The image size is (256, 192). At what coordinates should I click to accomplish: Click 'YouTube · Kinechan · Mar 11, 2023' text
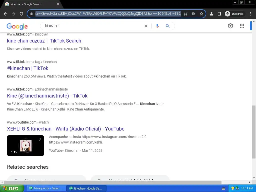tap(75, 150)
